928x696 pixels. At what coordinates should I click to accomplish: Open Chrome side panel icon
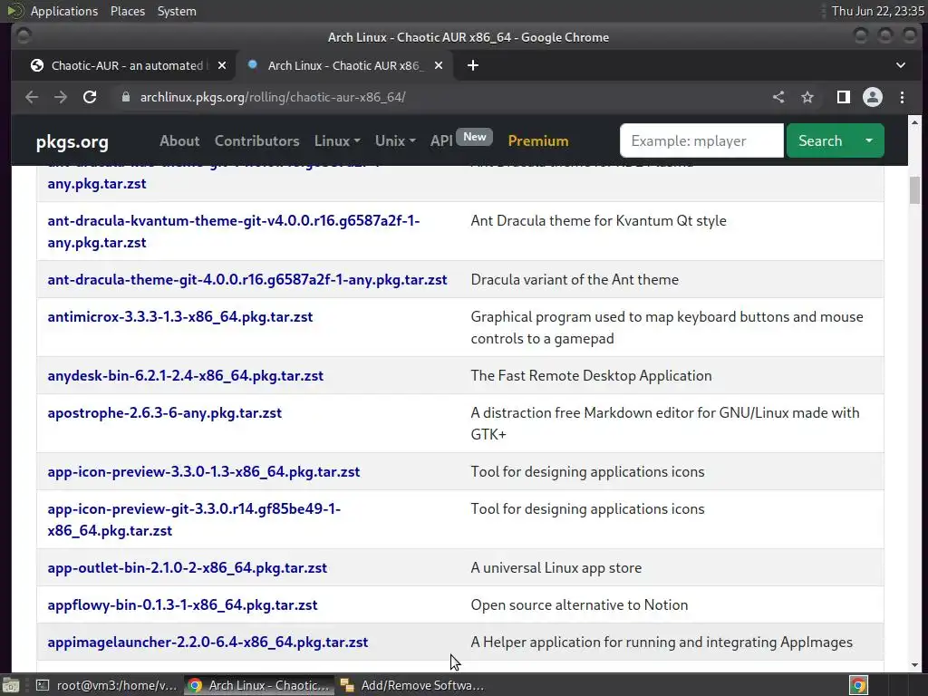pos(844,97)
